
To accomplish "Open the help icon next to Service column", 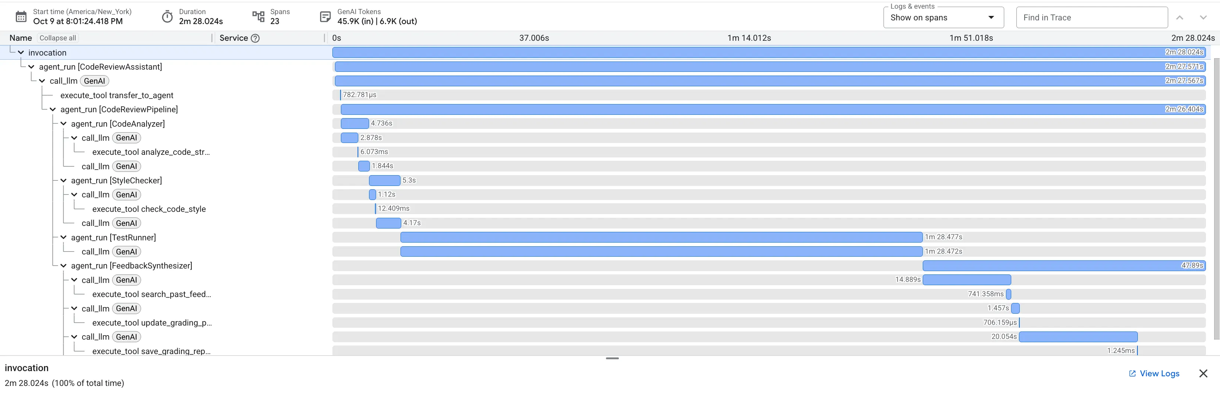I will pos(256,38).
